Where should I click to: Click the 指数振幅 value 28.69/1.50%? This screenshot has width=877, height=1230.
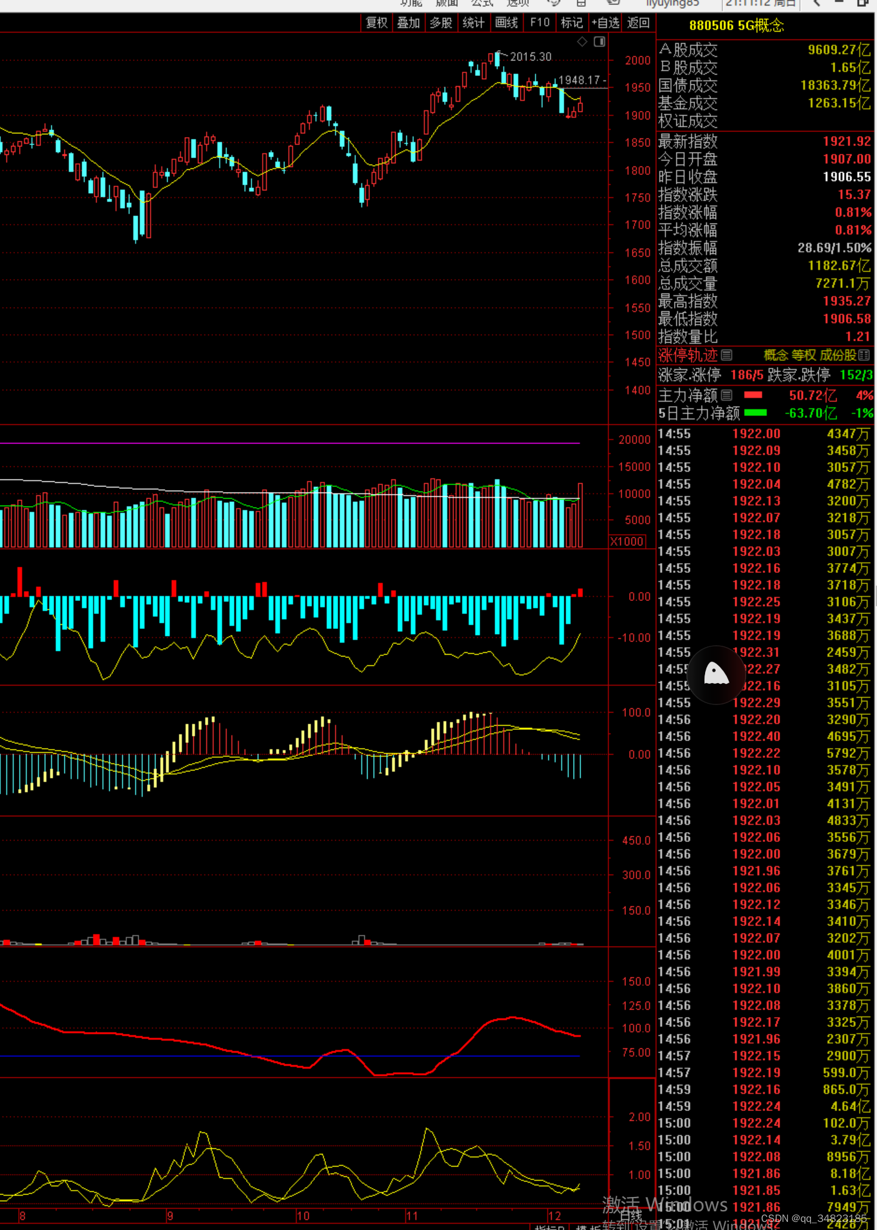click(834, 248)
